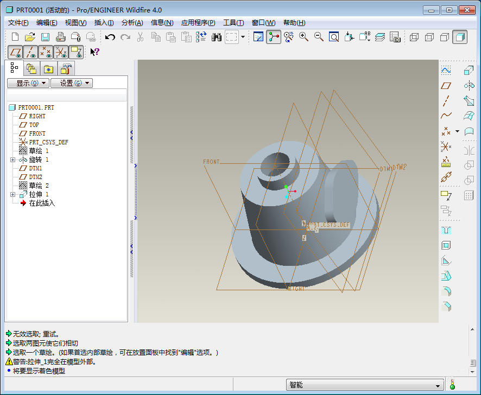Viewport: 481px width, 395px height.
Task: Click the 在此插入 insert marker
Action: [38, 203]
